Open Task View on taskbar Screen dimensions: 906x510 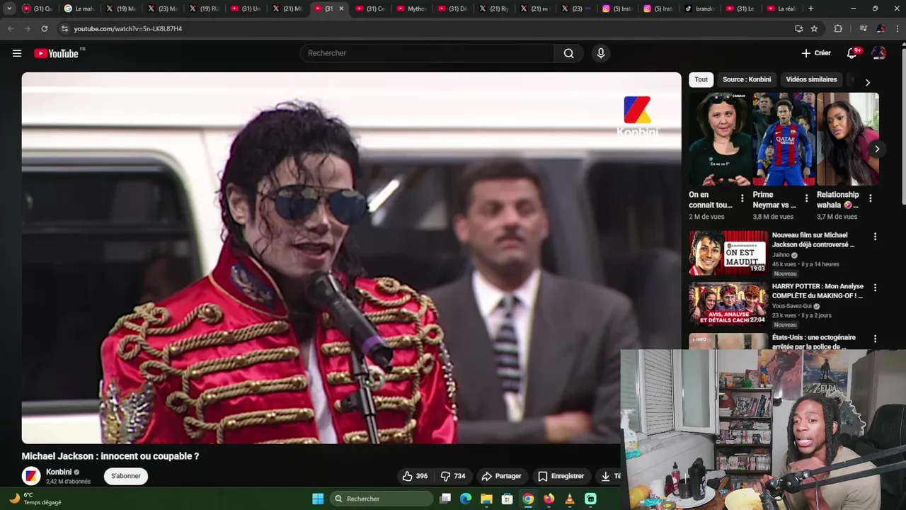445,499
